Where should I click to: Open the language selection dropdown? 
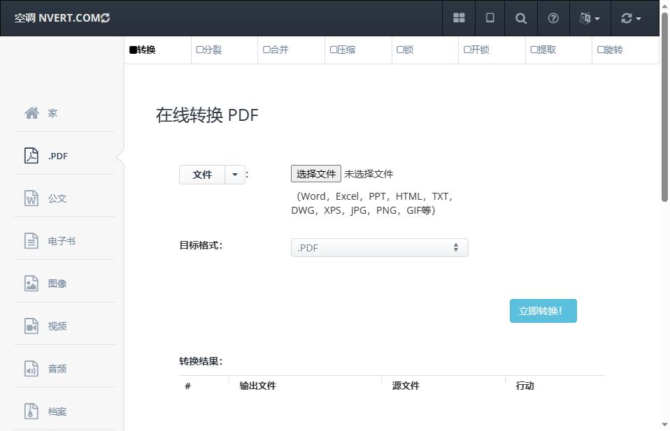pyautogui.click(x=590, y=18)
